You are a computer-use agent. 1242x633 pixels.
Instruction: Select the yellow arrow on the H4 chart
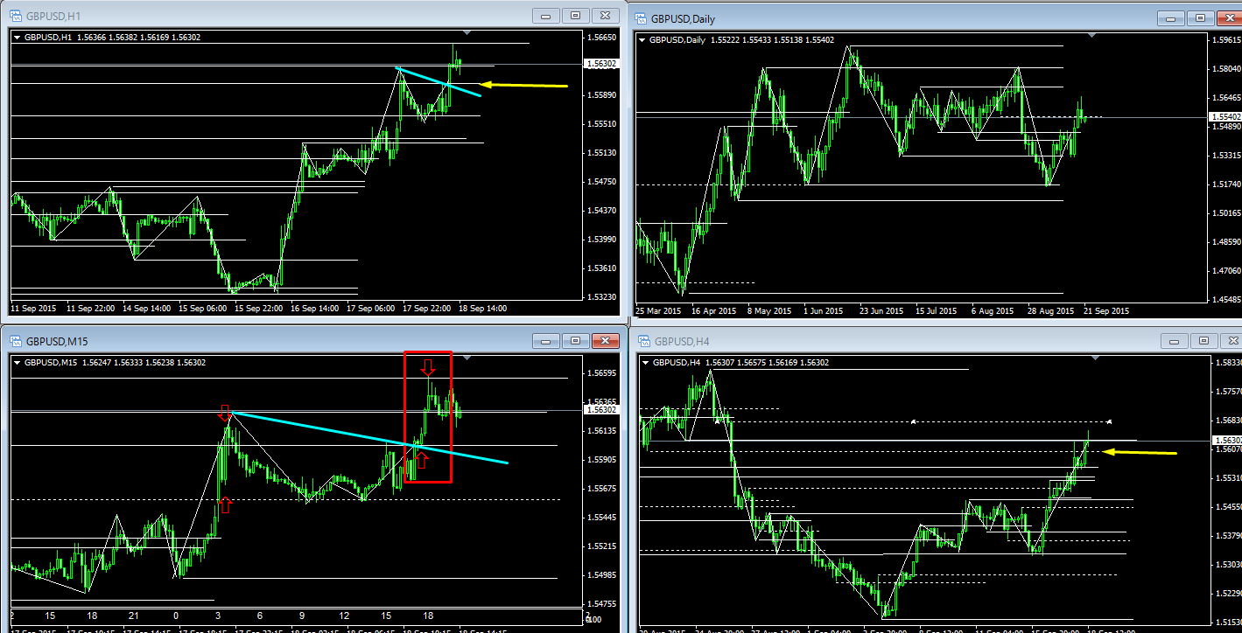point(1139,452)
